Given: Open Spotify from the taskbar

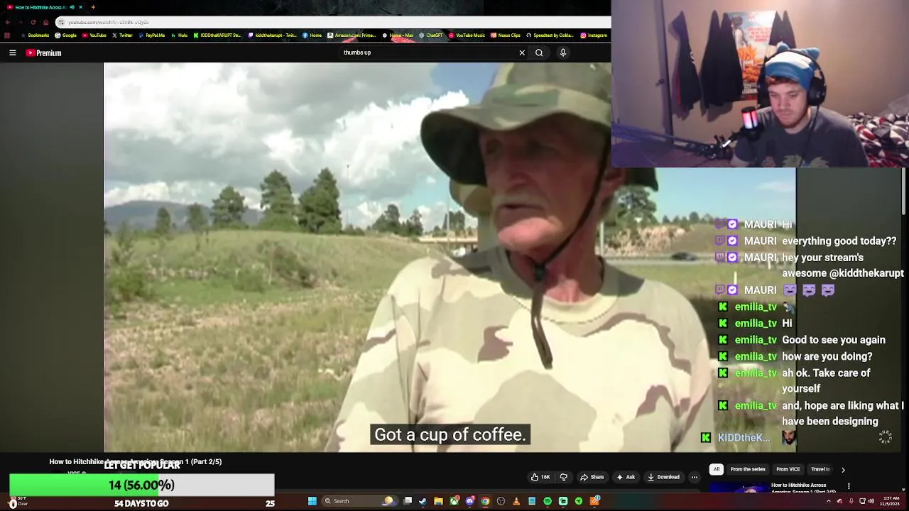Looking at the screenshot, I should click(x=548, y=501).
